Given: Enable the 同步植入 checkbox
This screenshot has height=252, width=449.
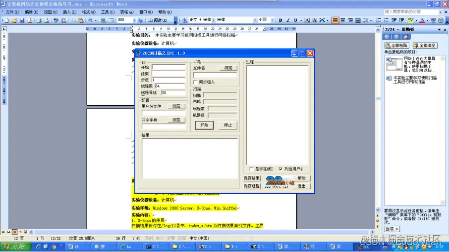Looking at the screenshot, I should 195,82.
